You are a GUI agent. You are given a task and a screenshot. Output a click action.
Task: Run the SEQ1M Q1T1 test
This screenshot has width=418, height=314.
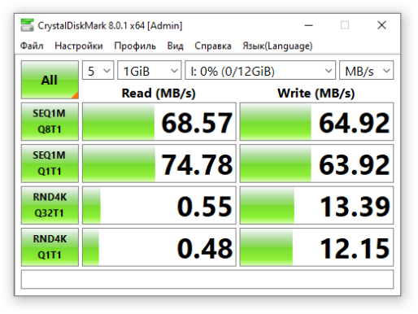tap(50, 164)
